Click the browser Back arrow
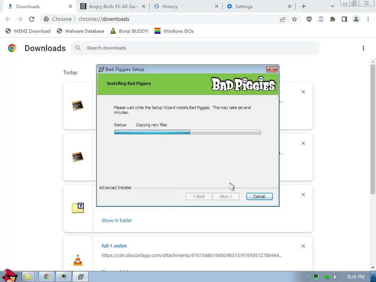 (x=8, y=19)
